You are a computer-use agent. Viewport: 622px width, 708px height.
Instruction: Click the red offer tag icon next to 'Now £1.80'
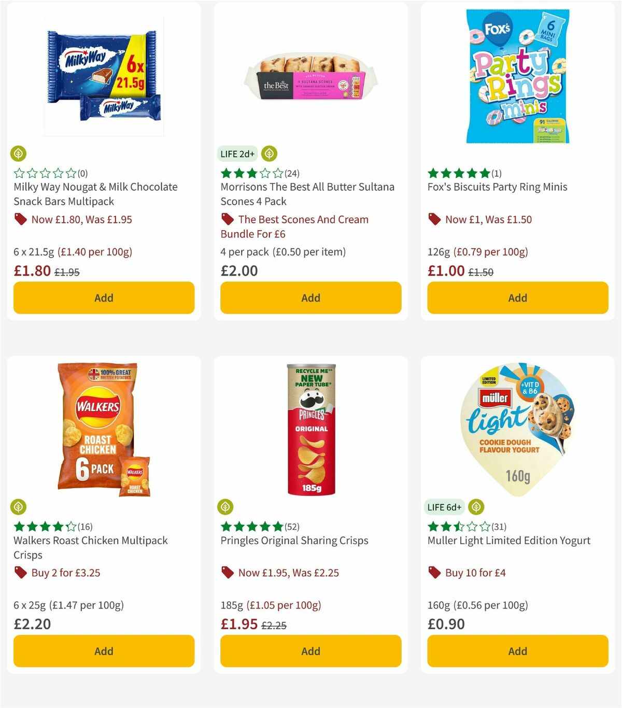[x=20, y=219]
